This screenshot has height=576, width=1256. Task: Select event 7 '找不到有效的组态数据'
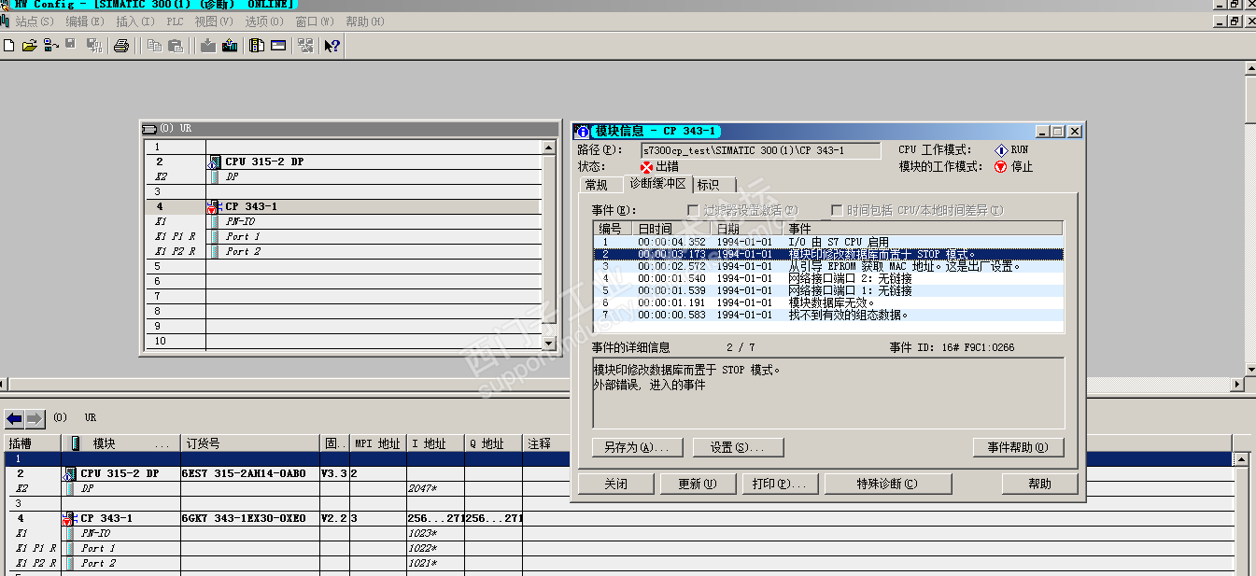828,315
